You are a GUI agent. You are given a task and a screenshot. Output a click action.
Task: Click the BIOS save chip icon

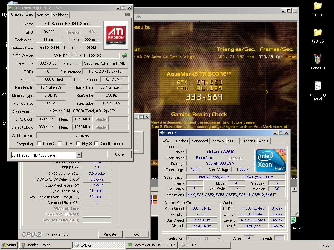click(x=125, y=55)
